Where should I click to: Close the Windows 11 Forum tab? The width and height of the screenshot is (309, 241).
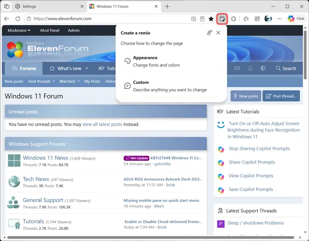pos(156,7)
